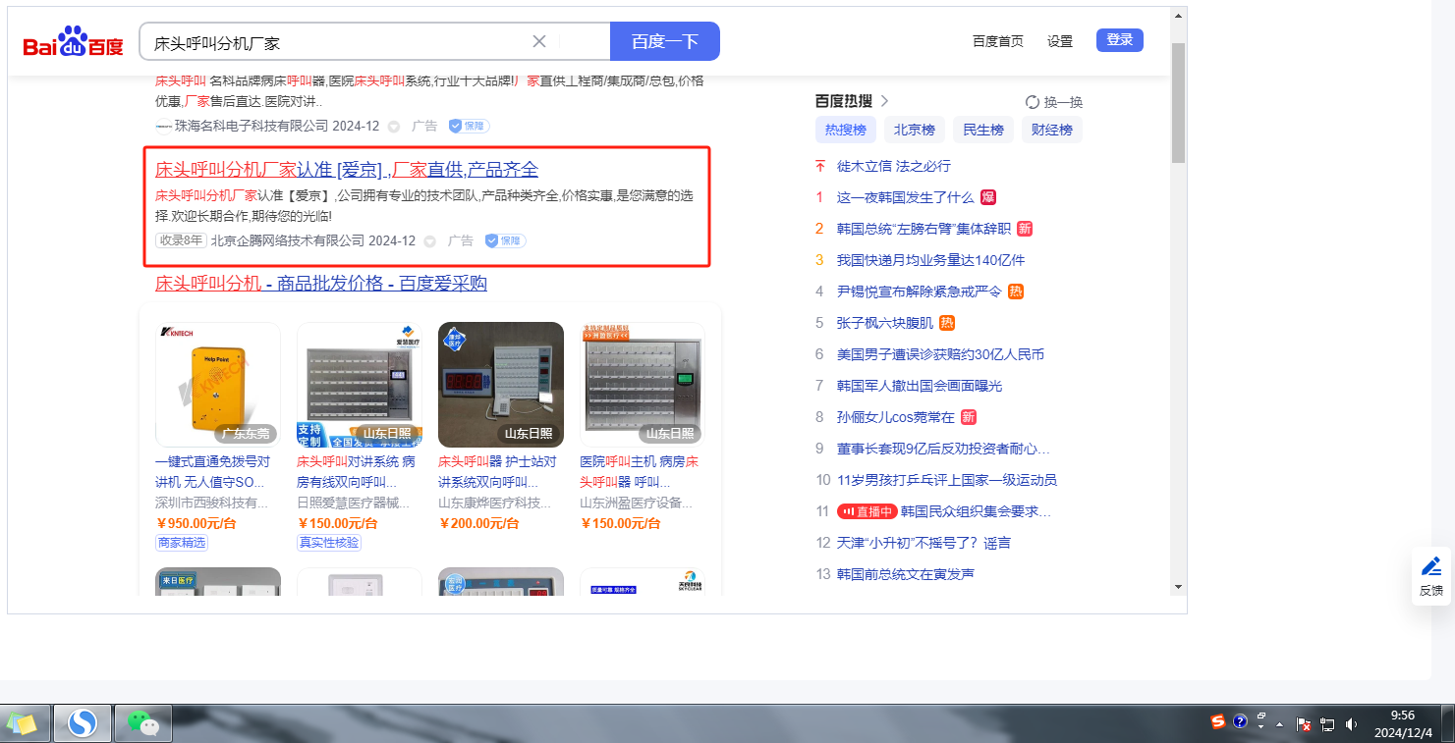The height and width of the screenshot is (743, 1455).
Task: Click the Baidu logo
Action: click(x=74, y=44)
